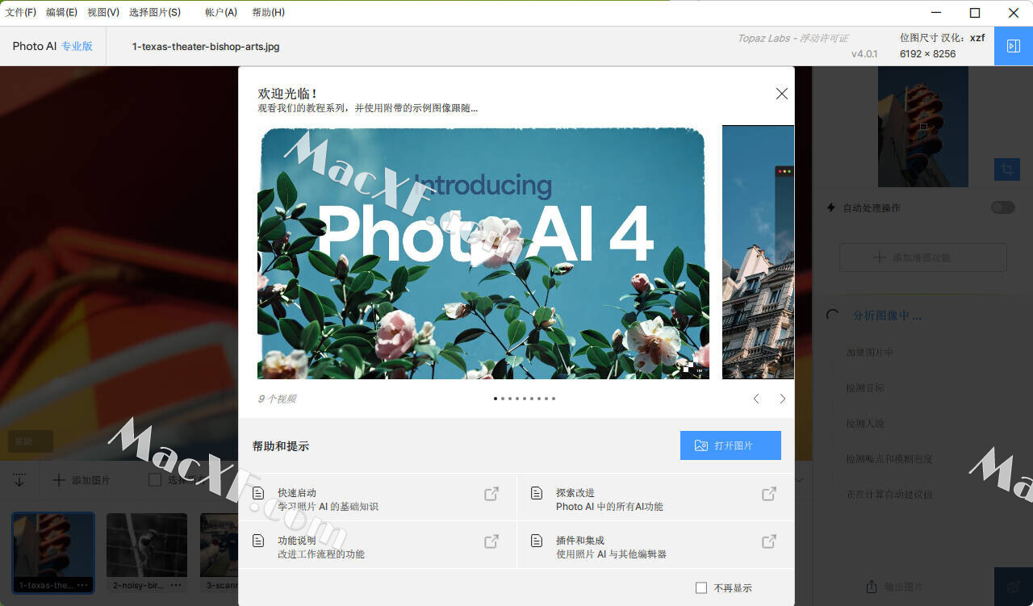Open the 帮助(H) menu
1033x606 pixels.
tap(268, 12)
